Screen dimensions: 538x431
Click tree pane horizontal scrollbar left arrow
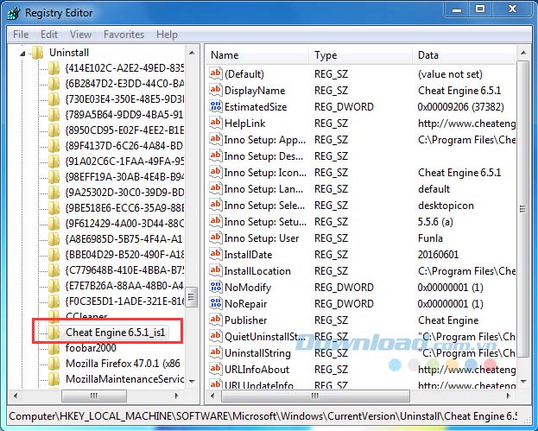(x=15, y=396)
